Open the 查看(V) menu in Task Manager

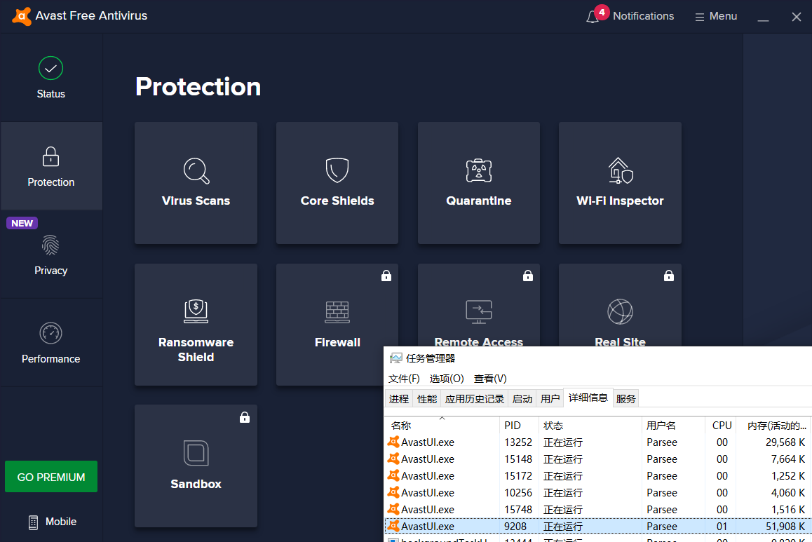490,379
